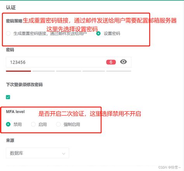Click the CSDN watermark text
Screen dimensions: 184x171
click(169, 168)
